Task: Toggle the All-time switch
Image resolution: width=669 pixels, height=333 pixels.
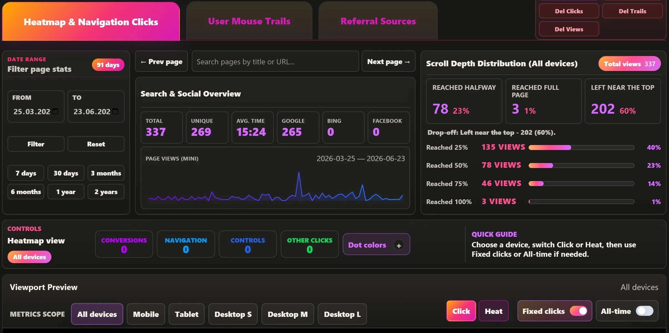Action: (x=645, y=311)
